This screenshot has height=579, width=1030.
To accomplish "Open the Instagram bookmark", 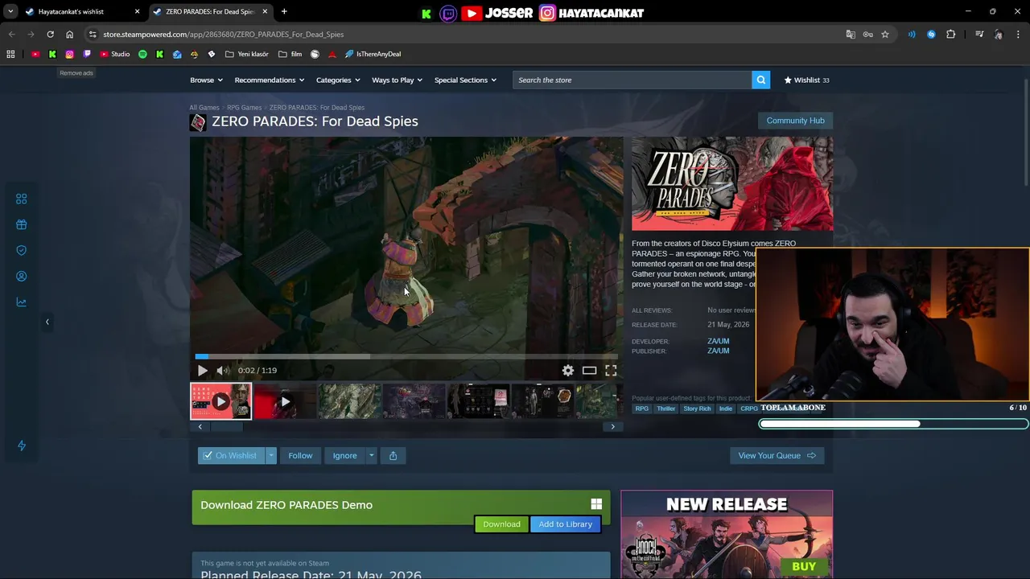I will 70,54.
